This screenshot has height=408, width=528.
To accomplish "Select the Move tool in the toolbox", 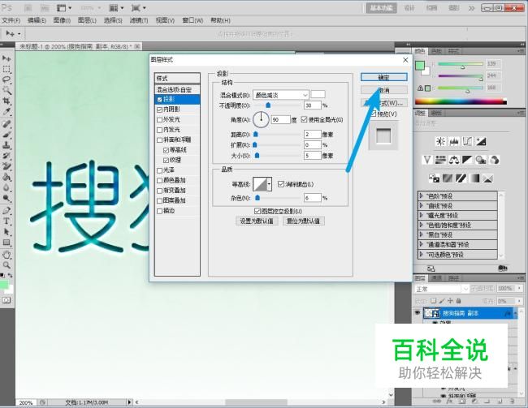I will coord(6,58).
